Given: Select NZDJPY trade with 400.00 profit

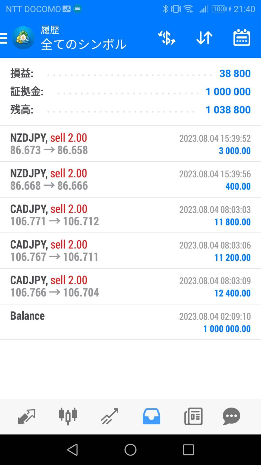Looking at the screenshot, I should (130, 180).
